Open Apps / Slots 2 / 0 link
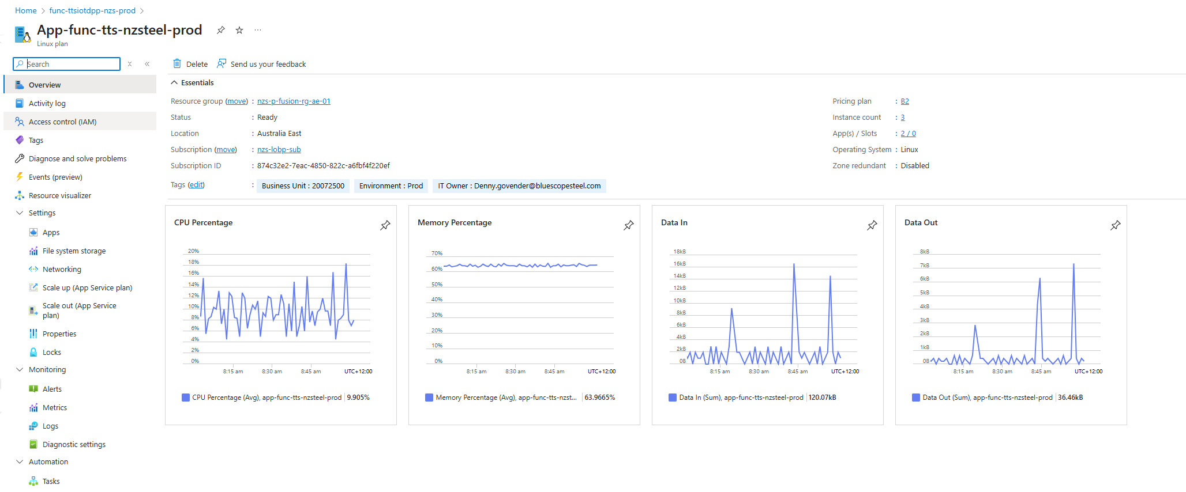The width and height of the screenshot is (1186, 492). (x=908, y=133)
